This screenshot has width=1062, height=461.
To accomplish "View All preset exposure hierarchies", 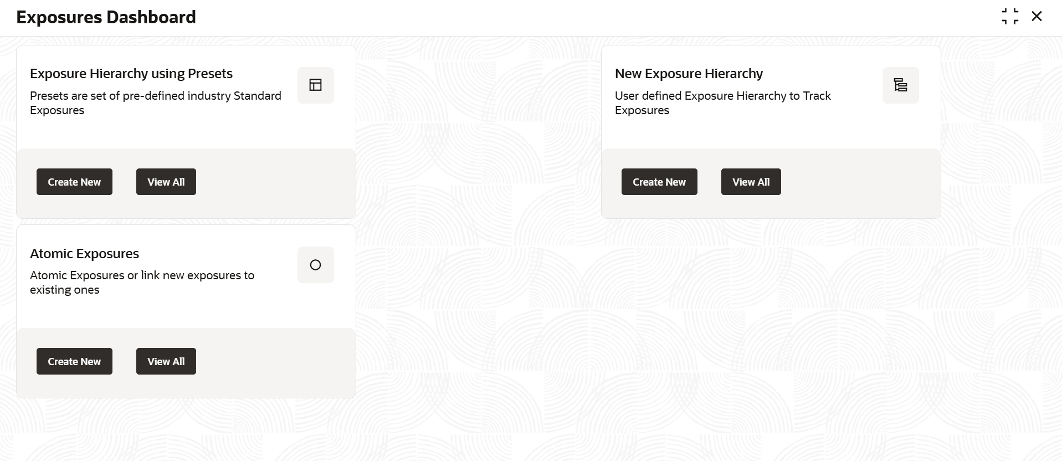I will (x=166, y=182).
